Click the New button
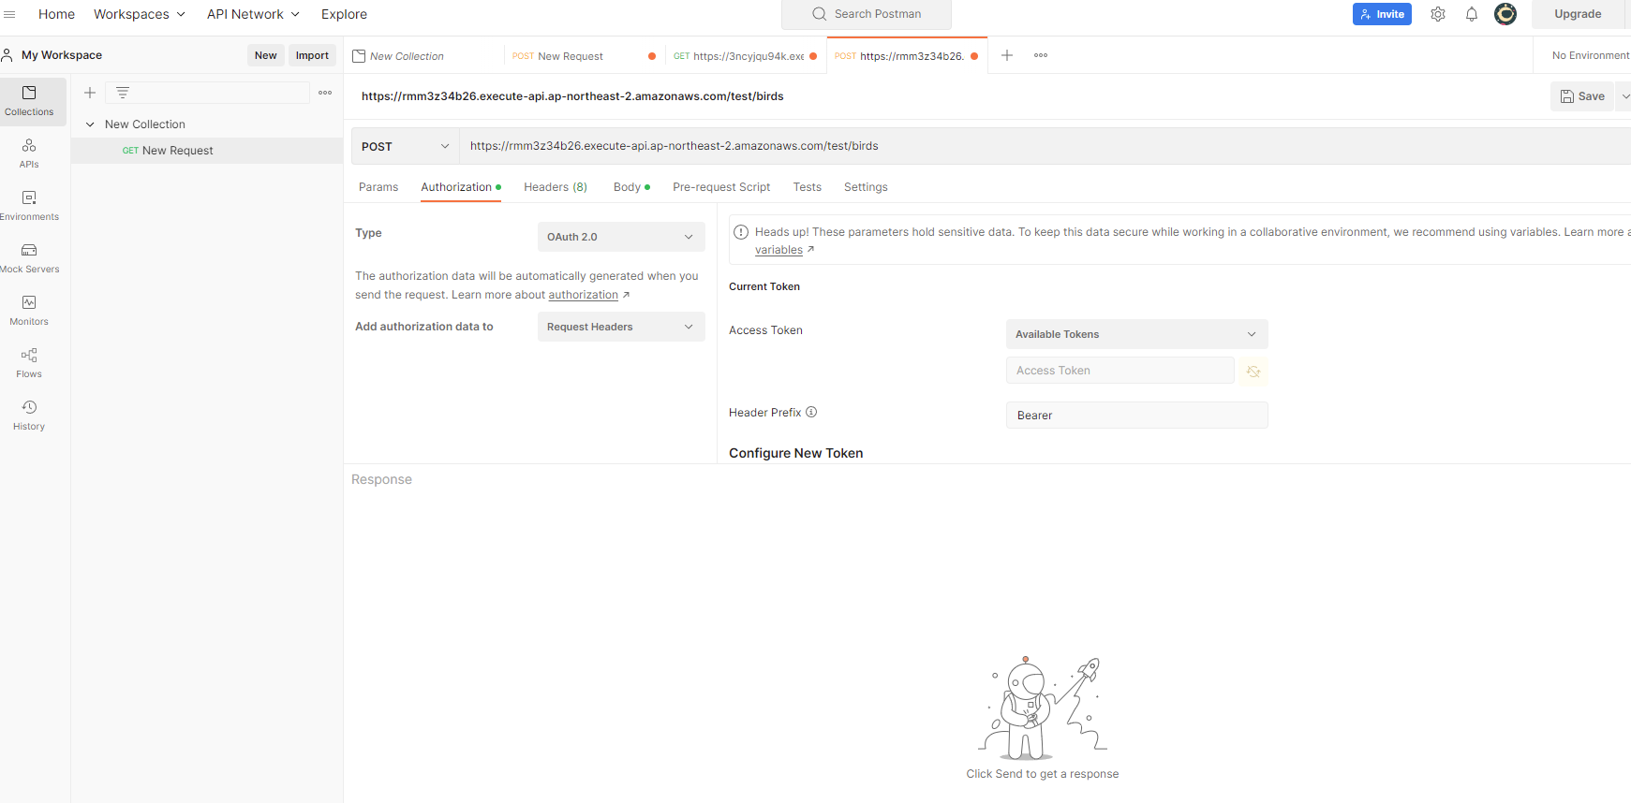 click(265, 55)
